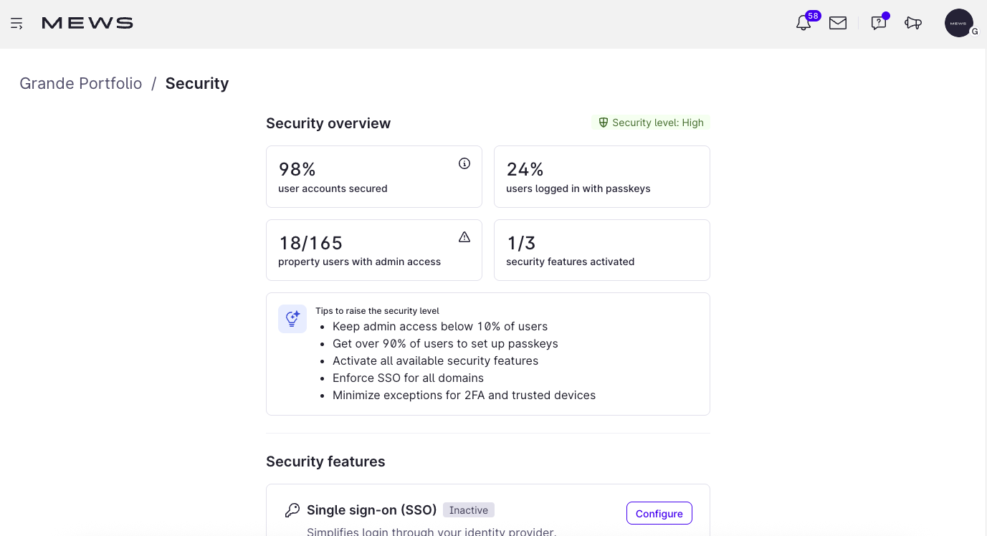The image size is (987, 536).
Task: Open the inbox mail icon
Action: click(837, 23)
